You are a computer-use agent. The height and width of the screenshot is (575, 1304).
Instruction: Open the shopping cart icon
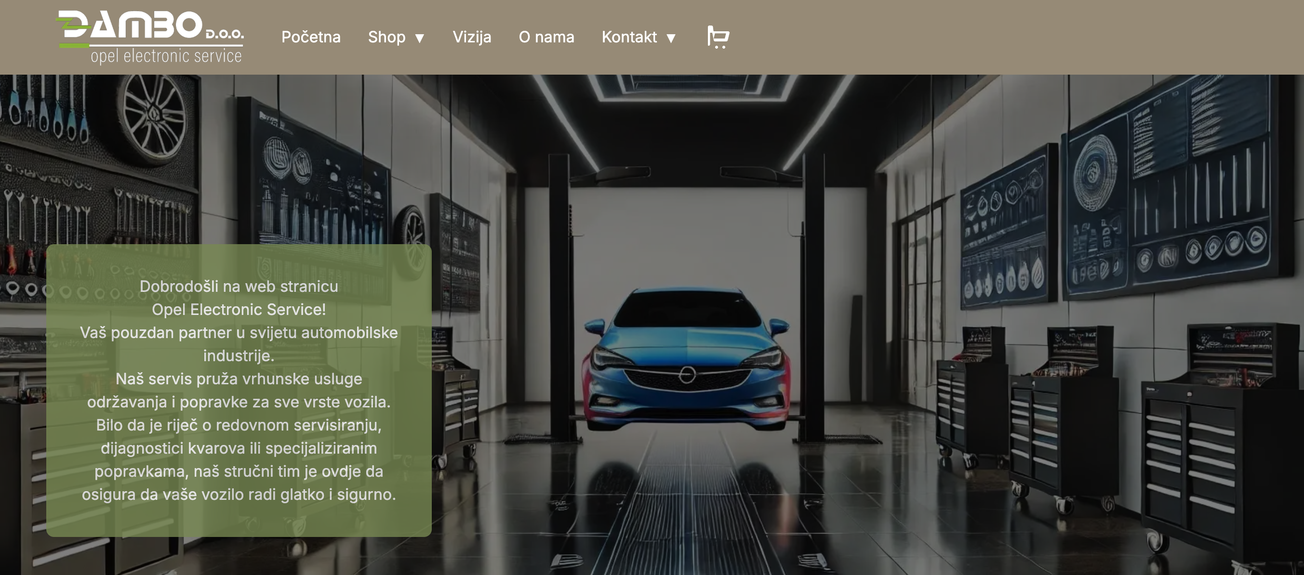point(718,37)
